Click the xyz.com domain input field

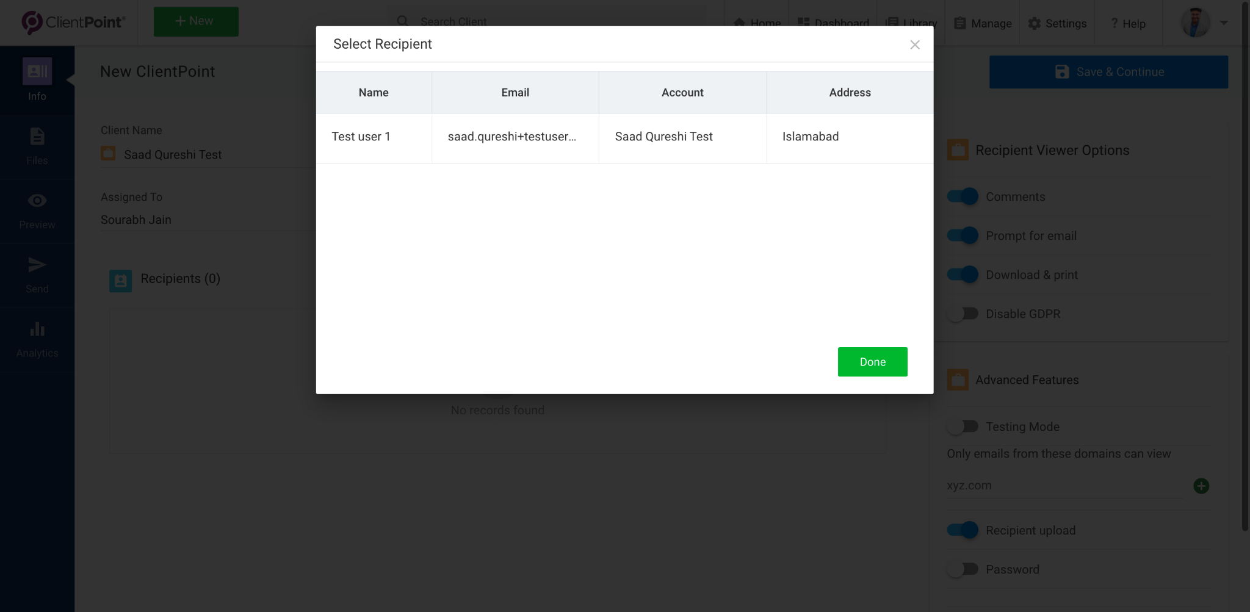(1062, 486)
